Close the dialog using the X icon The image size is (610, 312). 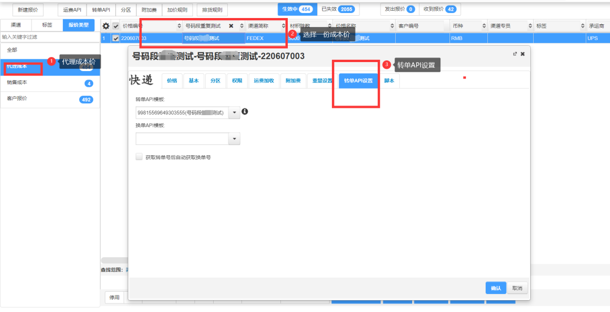coord(522,54)
